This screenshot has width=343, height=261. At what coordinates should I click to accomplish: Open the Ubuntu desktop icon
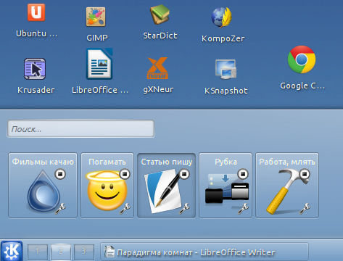click(x=36, y=12)
